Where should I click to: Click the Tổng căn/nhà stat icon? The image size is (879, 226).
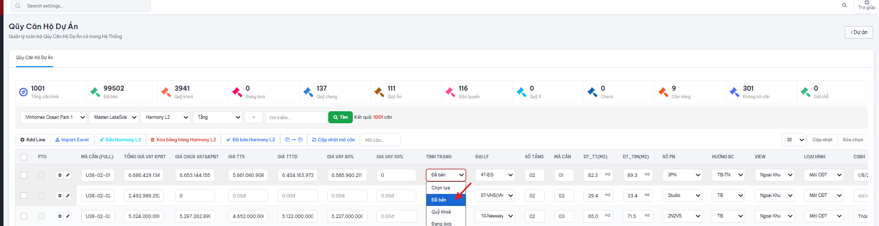point(23,92)
